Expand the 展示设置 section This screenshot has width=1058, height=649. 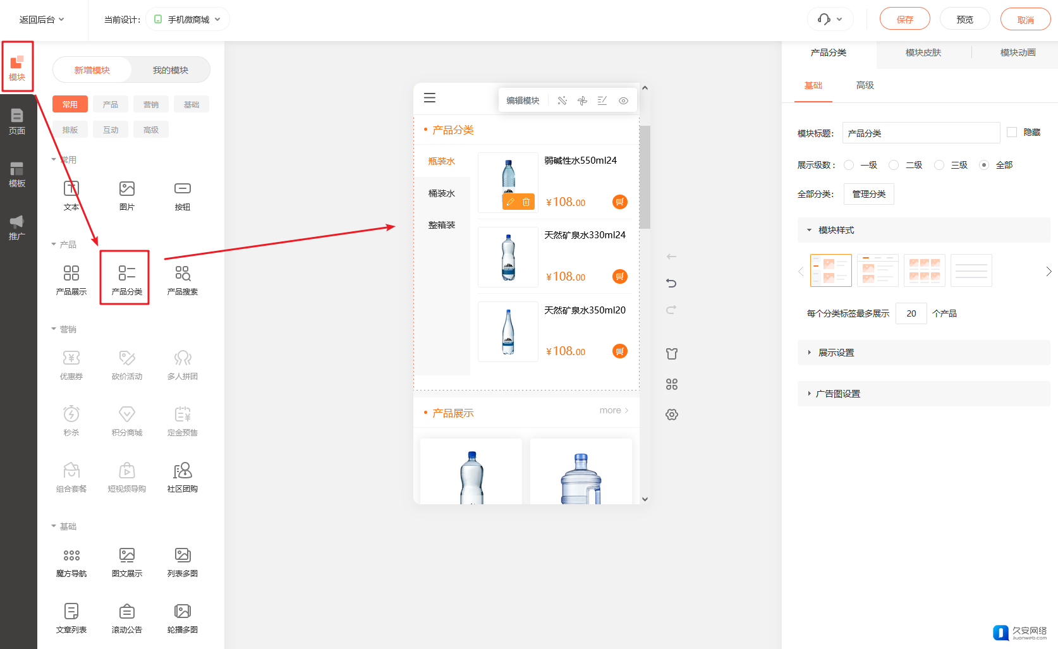coord(836,353)
